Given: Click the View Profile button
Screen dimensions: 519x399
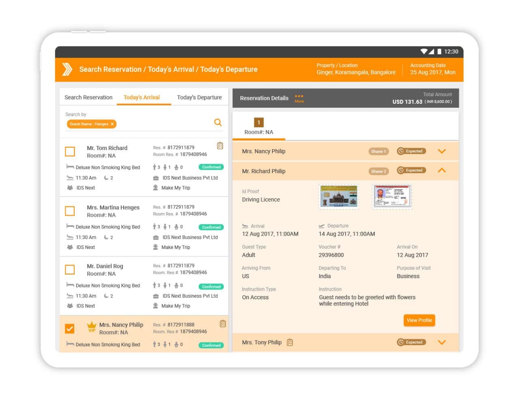Looking at the screenshot, I should click(419, 320).
